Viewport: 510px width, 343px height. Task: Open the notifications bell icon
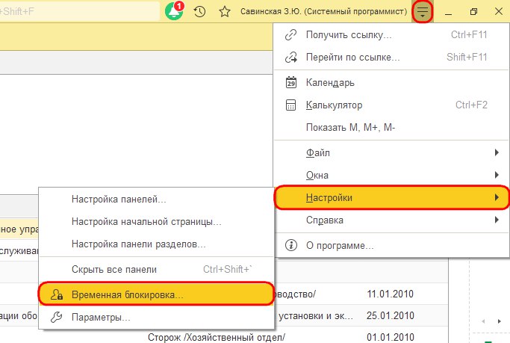click(174, 11)
